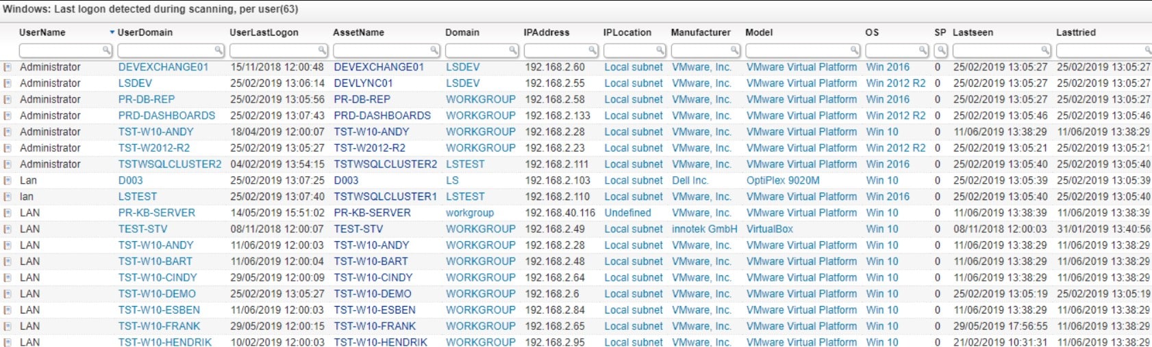Click the row icon of the TST-W2012-R2 row
Screen dimensions: 1152x347
coord(7,148)
